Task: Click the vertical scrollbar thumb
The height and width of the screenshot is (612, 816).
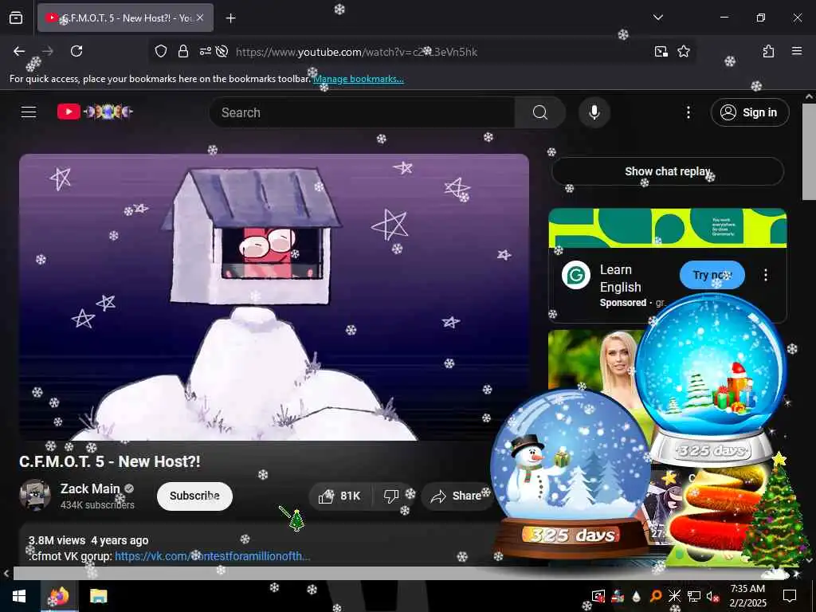Action: 810,151
